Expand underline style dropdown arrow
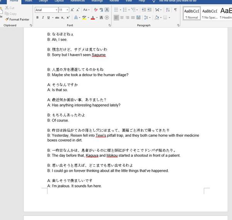The width and height of the screenshot is (232, 220). point(53,18)
